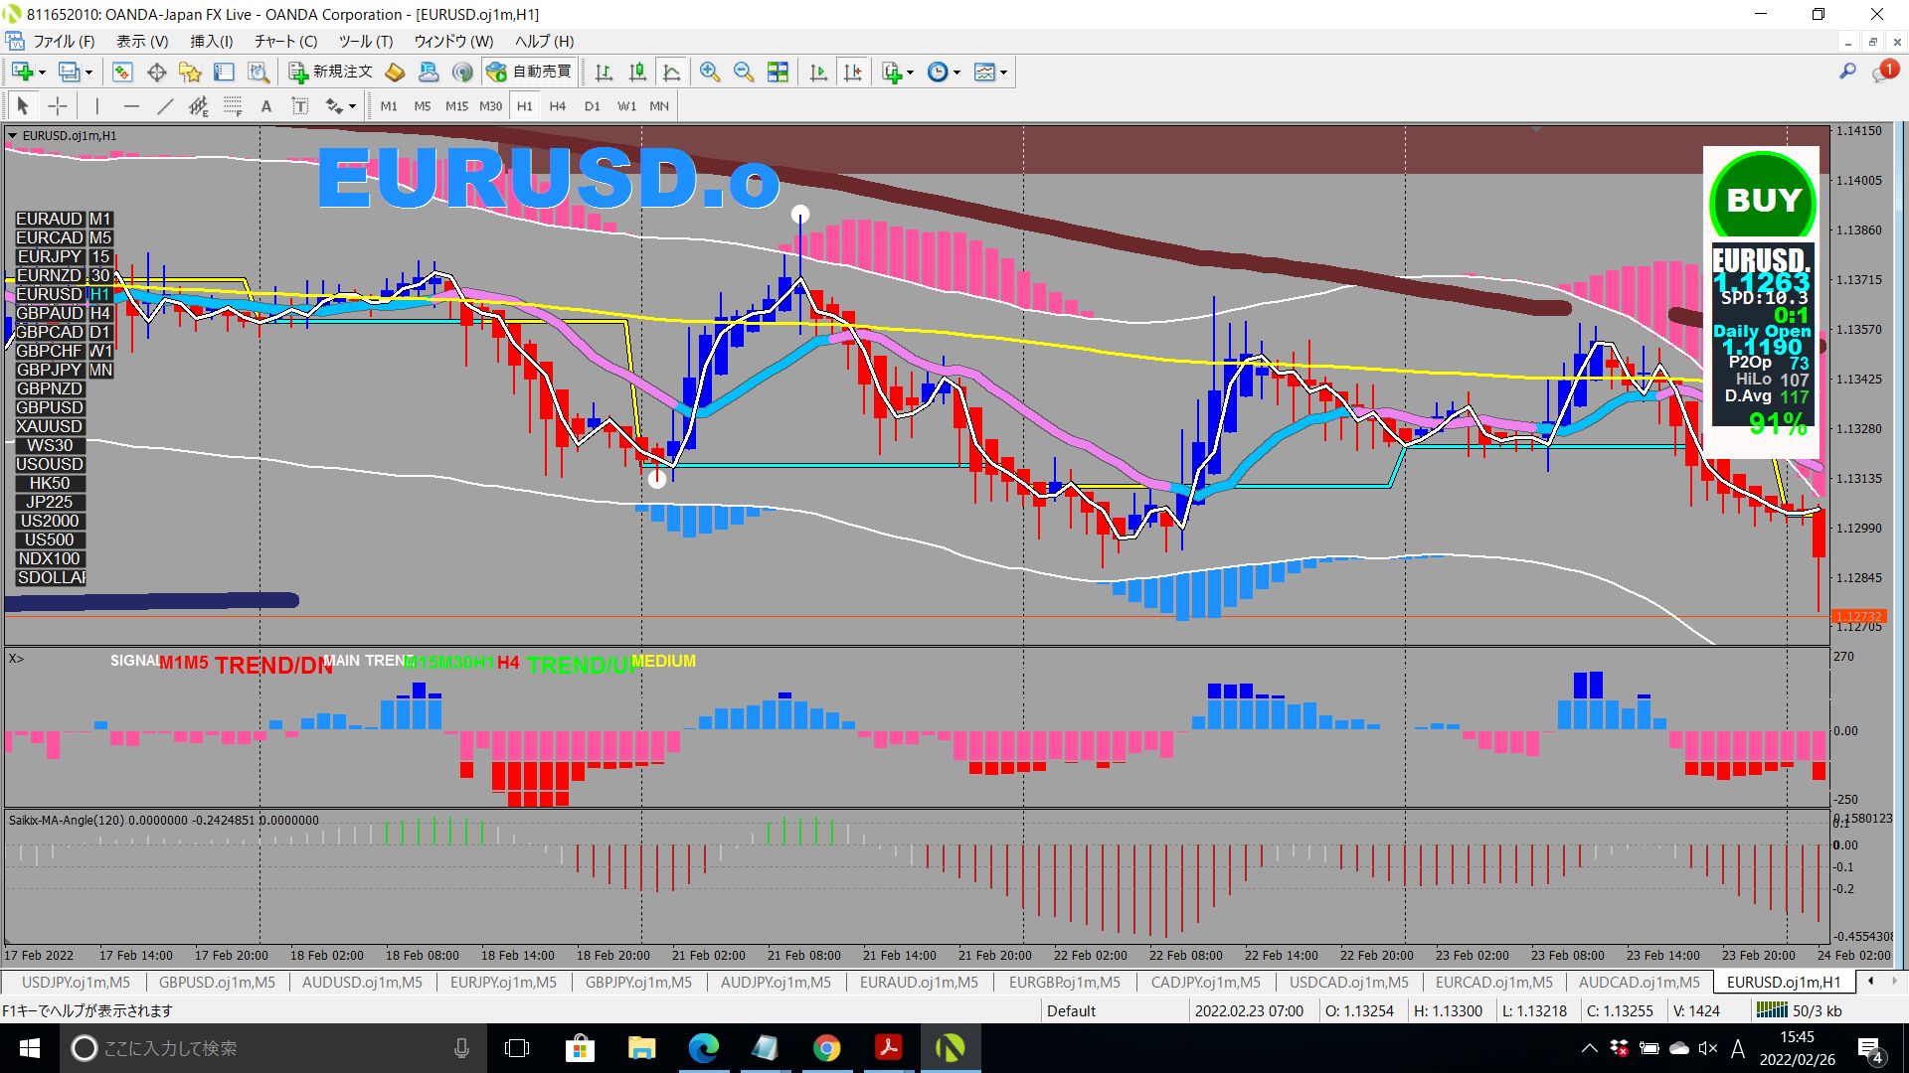
Task: Select the text label tool
Action: [299, 106]
